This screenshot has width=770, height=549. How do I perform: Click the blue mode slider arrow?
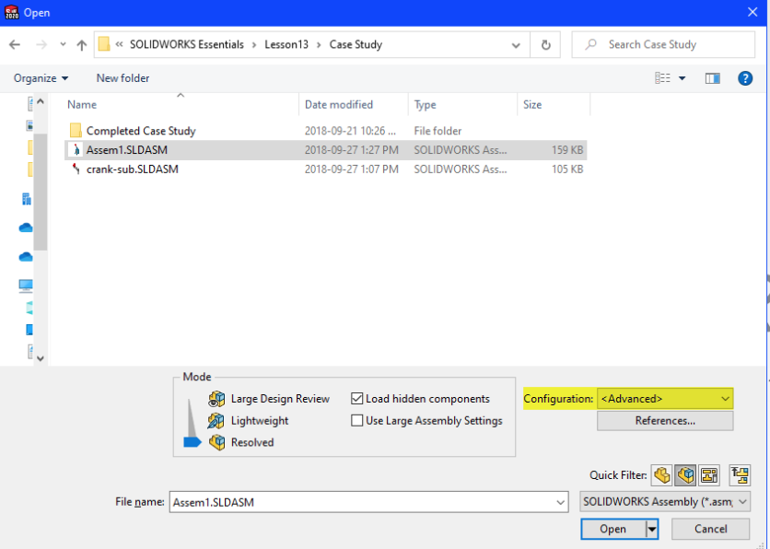point(192,442)
